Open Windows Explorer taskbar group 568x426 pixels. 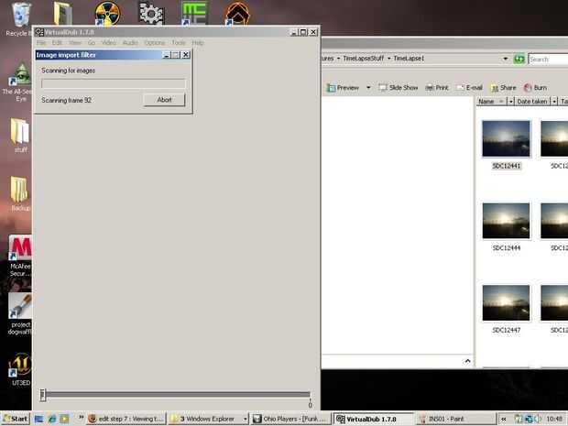coord(208,419)
